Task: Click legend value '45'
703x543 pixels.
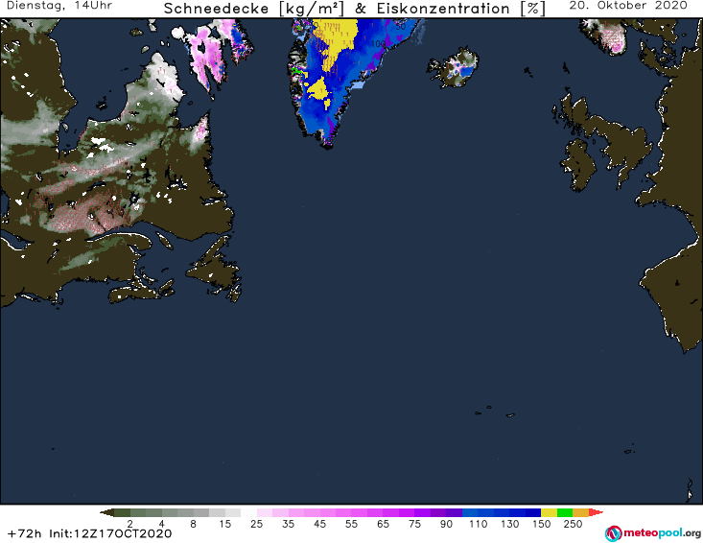Action: (x=319, y=524)
